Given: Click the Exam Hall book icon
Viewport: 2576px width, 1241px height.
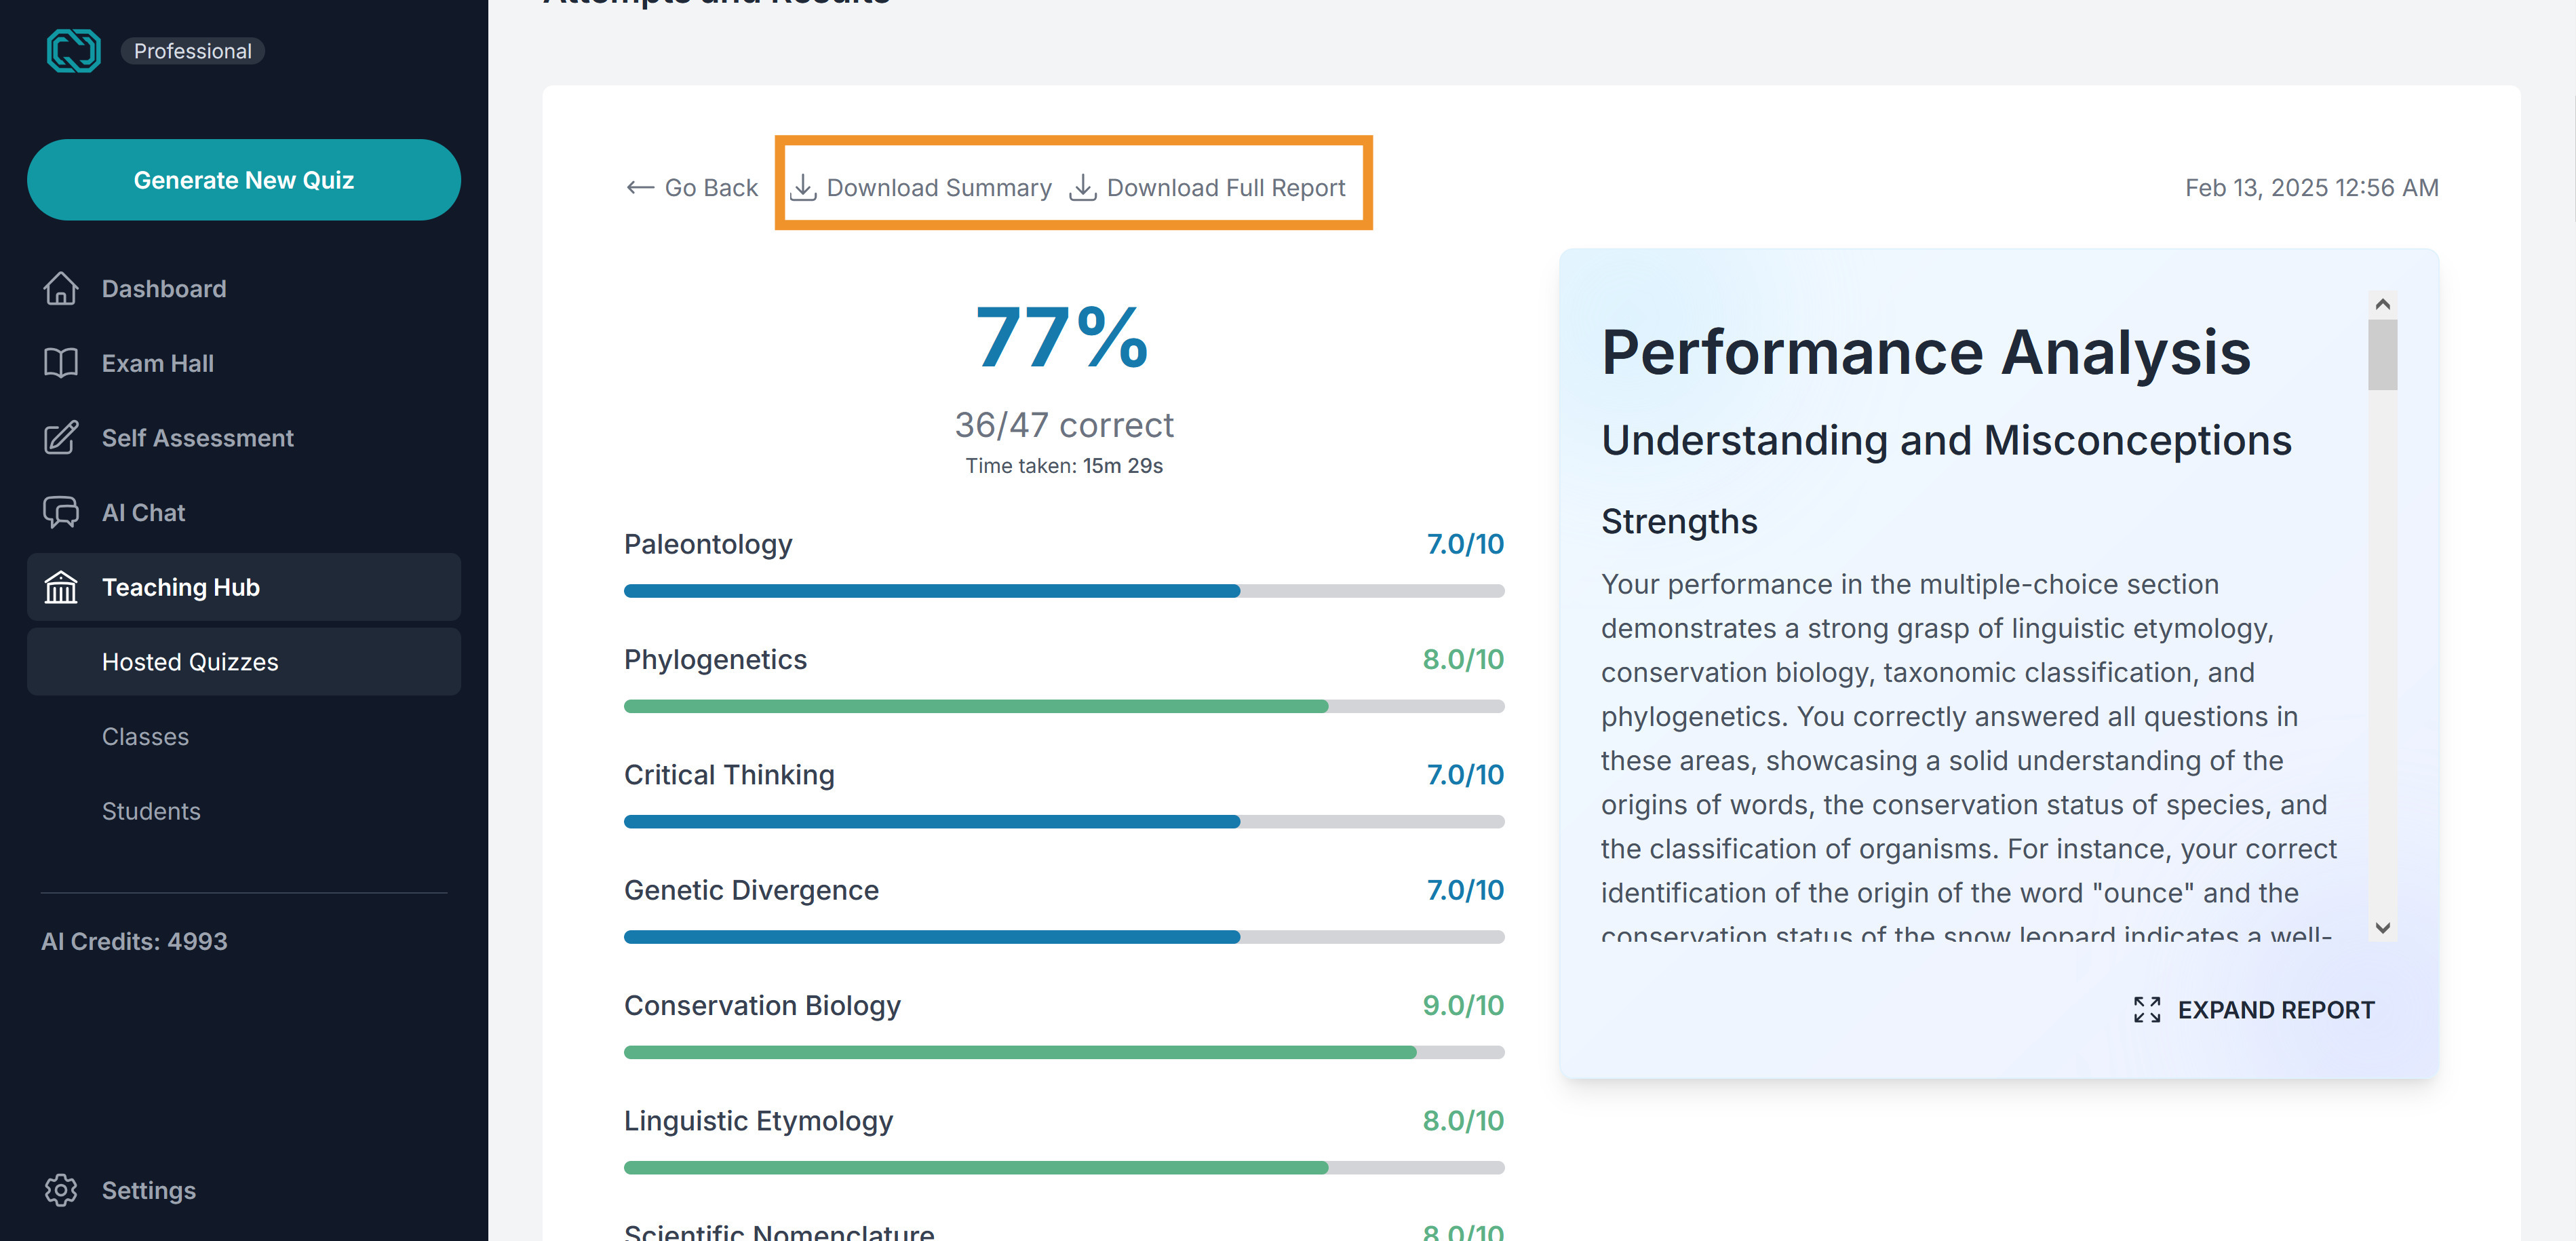Looking at the screenshot, I should click(61, 363).
